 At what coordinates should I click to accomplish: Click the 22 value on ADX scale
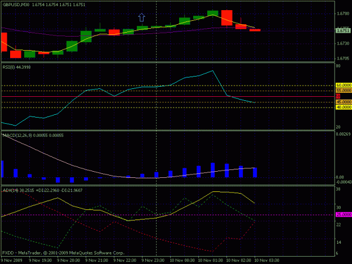[x=338, y=225]
